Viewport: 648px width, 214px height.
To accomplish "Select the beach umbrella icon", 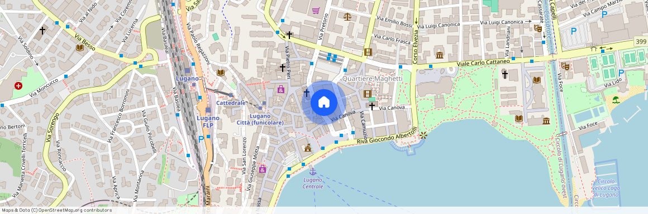I will [x=616, y=99].
